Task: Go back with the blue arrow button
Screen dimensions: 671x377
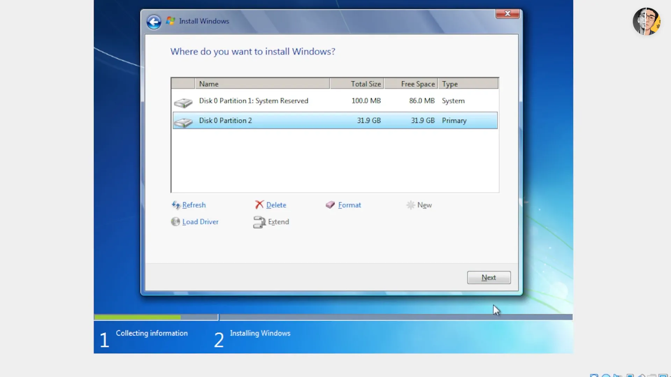Action: (154, 22)
